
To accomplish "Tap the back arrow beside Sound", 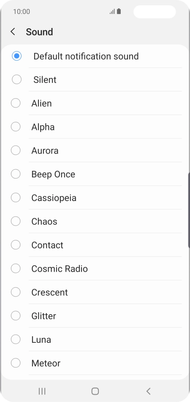I will click(13, 32).
